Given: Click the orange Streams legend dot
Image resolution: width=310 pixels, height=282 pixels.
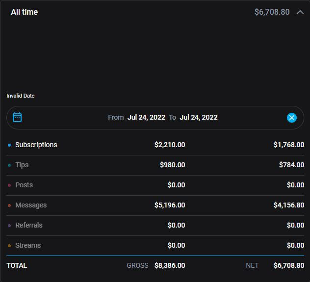Looking at the screenshot, I should 9,246.
